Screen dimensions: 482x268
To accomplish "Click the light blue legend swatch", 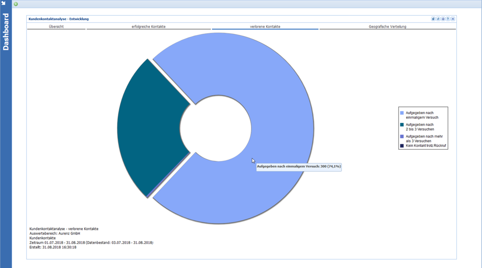I will (x=402, y=113).
